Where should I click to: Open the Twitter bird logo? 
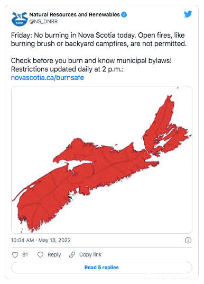pos(188,14)
